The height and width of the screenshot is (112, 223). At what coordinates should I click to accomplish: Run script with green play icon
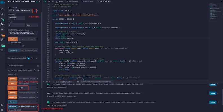[x=45, y=1]
